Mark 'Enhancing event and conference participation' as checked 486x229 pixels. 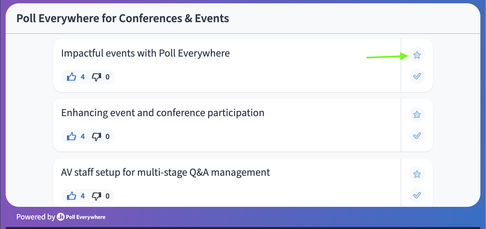pyautogui.click(x=417, y=136)
